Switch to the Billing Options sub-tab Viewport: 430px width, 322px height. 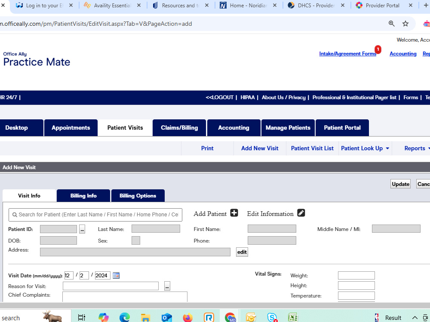[138, 196]
